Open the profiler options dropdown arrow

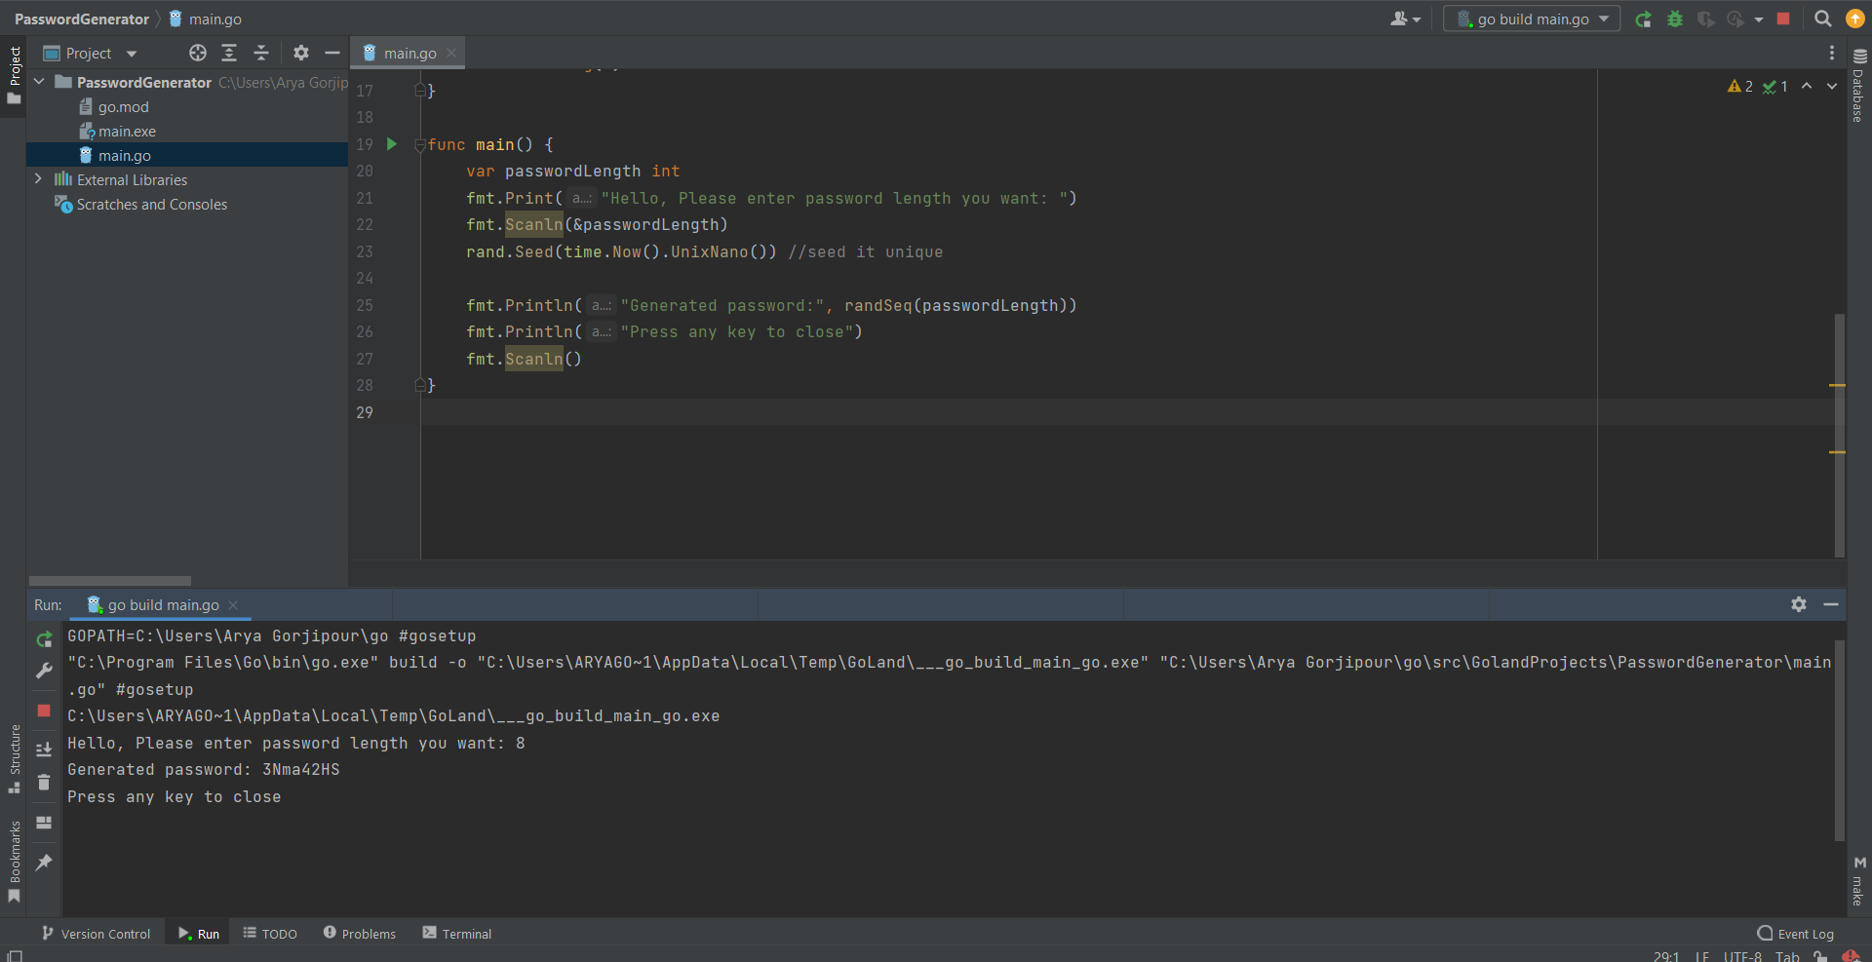click(x=1759, y=19)
